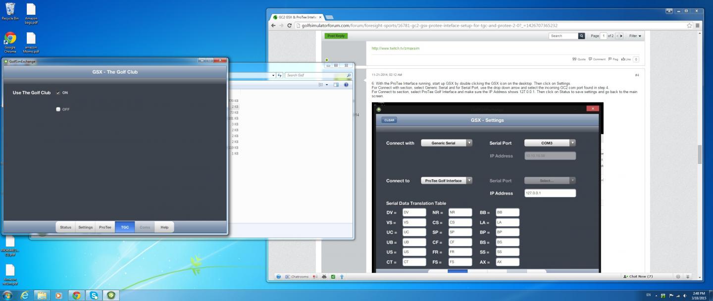Open the Settings tab in GSX

point(85,227)
